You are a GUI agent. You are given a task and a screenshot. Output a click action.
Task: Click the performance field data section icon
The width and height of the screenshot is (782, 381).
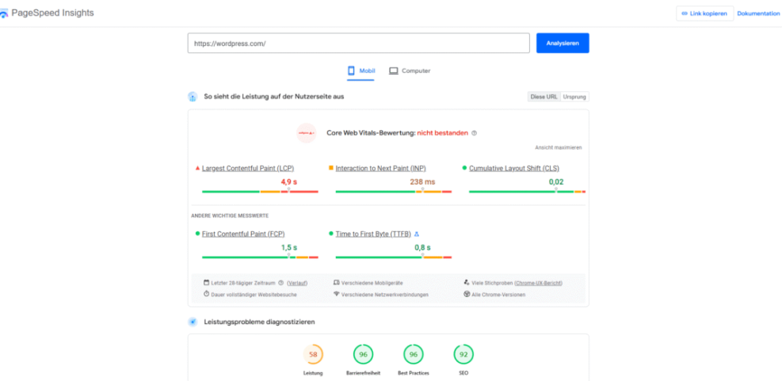pos(193,97)
